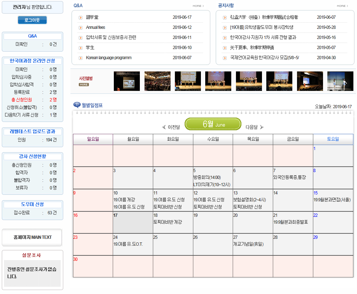357x294 pixels.
Task: Click the 로그아웃 logout button
Action: tap(32, 20)
